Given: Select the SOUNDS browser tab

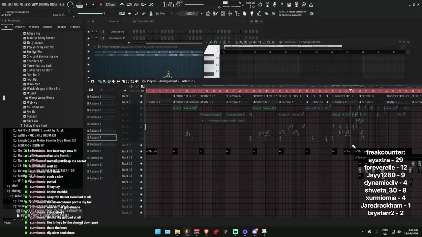Looking at the screenshot, I should [61, 27].
